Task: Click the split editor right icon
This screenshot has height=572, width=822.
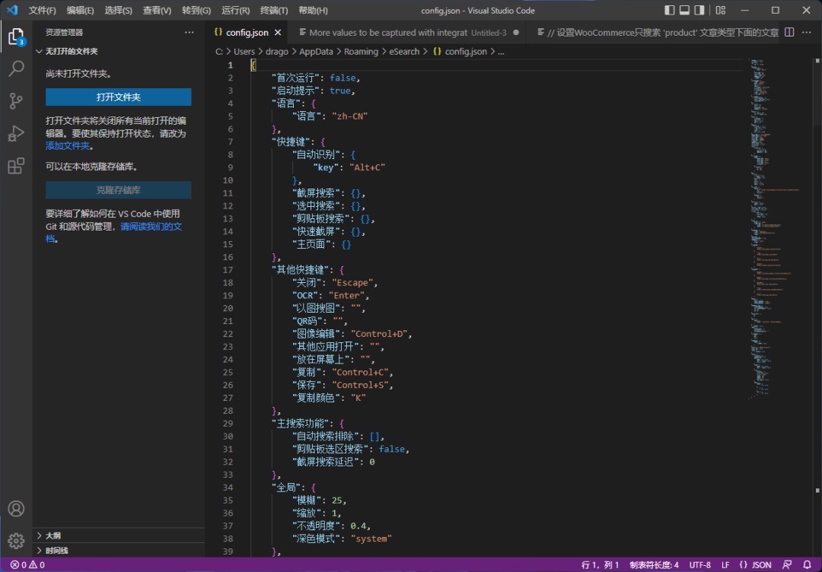Action: point(789,33)
